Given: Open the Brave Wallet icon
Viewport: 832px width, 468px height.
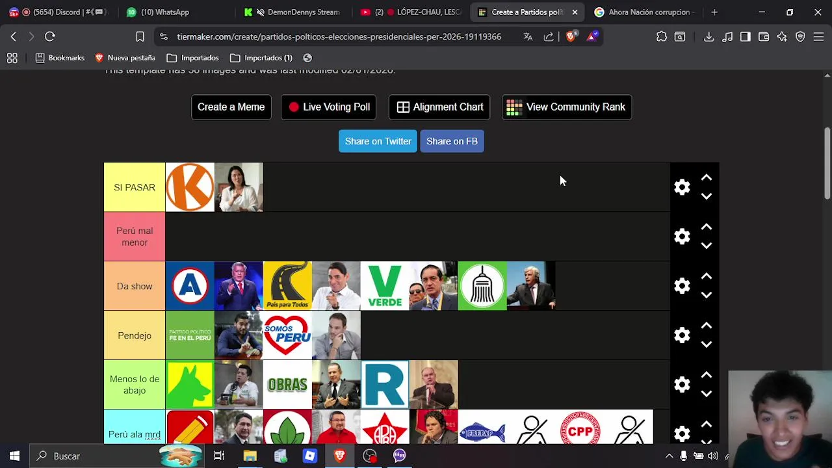Looking at the screenshot, I should pos(764,36).
